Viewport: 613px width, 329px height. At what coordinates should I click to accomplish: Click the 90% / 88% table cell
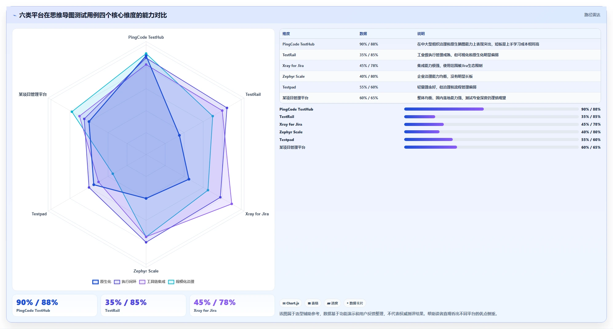pyautogui.click(x=369, y=44)
